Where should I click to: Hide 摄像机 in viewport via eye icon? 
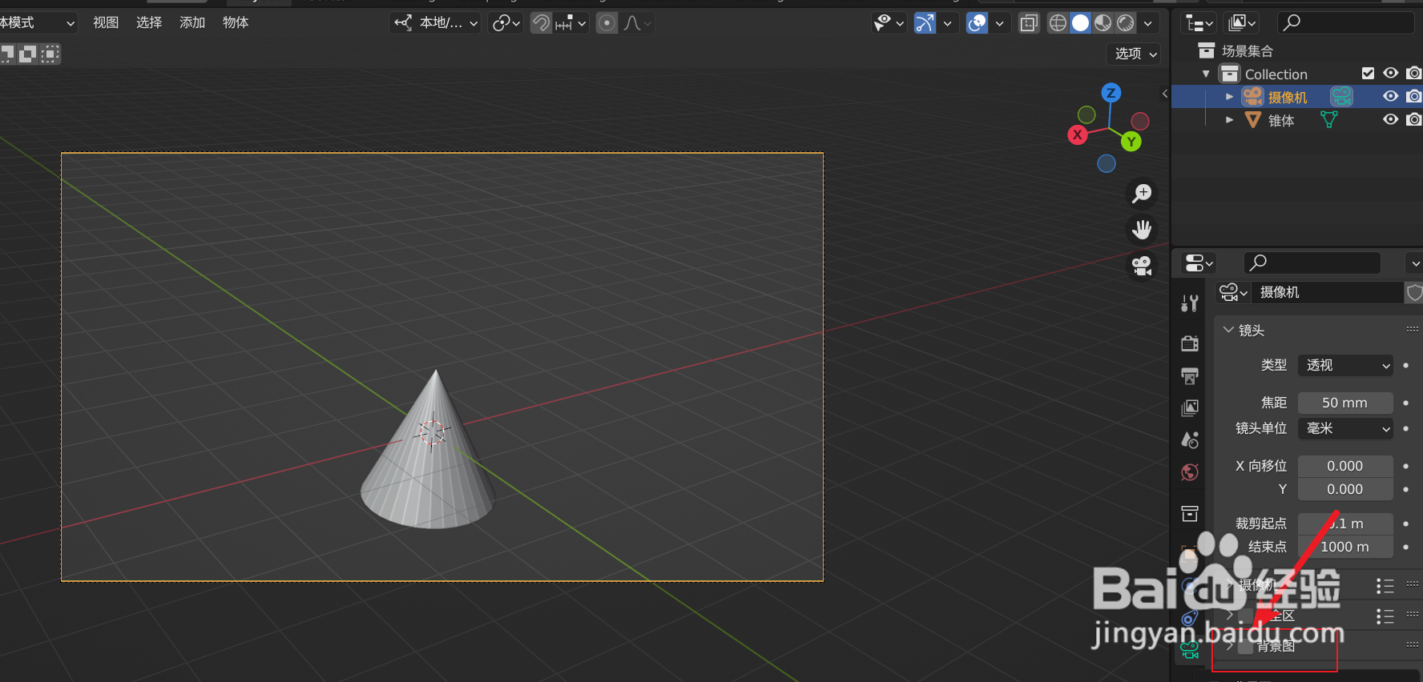point(1391,97)
